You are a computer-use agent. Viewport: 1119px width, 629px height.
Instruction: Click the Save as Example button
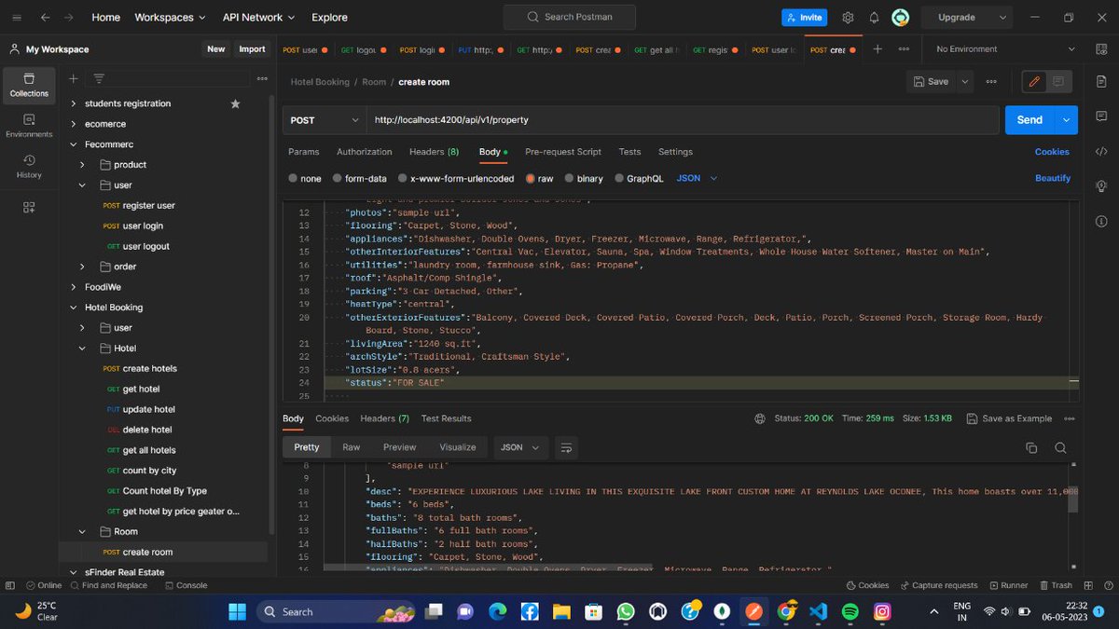click(1009, 419)
